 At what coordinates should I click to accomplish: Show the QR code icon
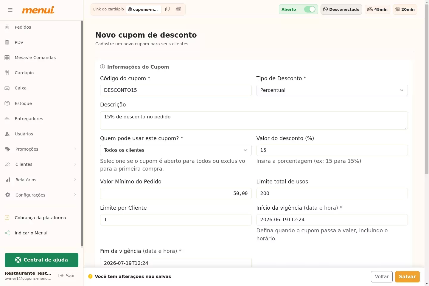click(x=178, y=9)
